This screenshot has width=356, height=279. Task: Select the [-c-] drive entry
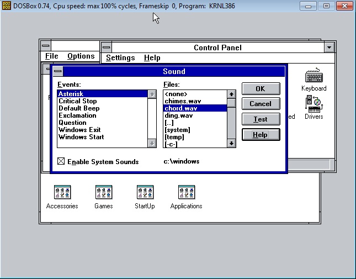[x=195, y=144]
